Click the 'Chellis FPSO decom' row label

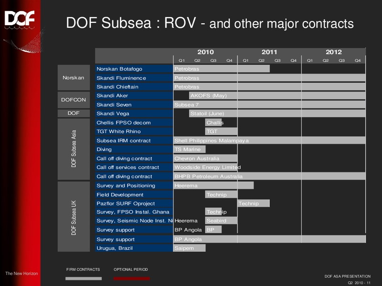click(134, 123)
